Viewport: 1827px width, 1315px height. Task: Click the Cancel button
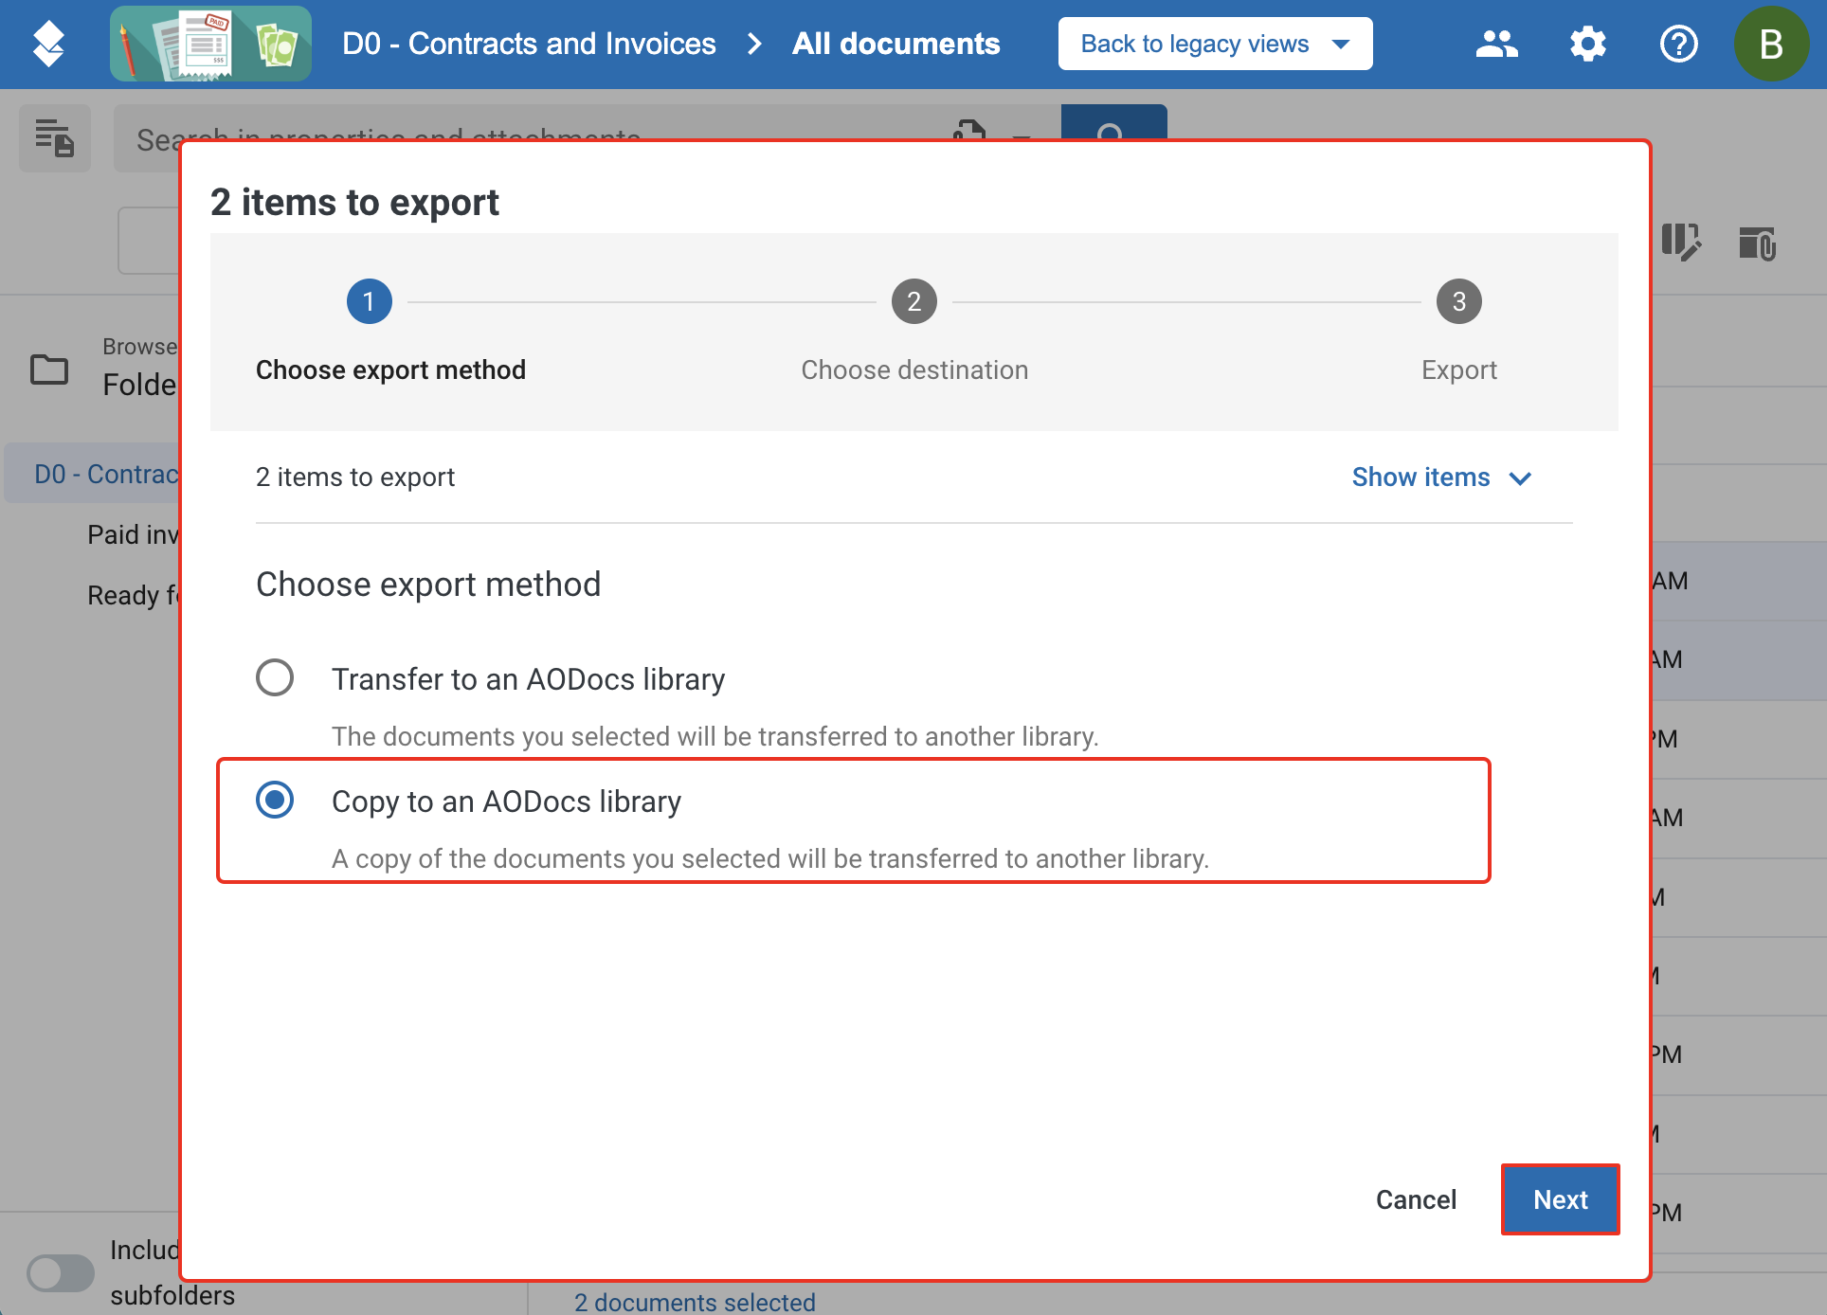tap(1416, 1199)
